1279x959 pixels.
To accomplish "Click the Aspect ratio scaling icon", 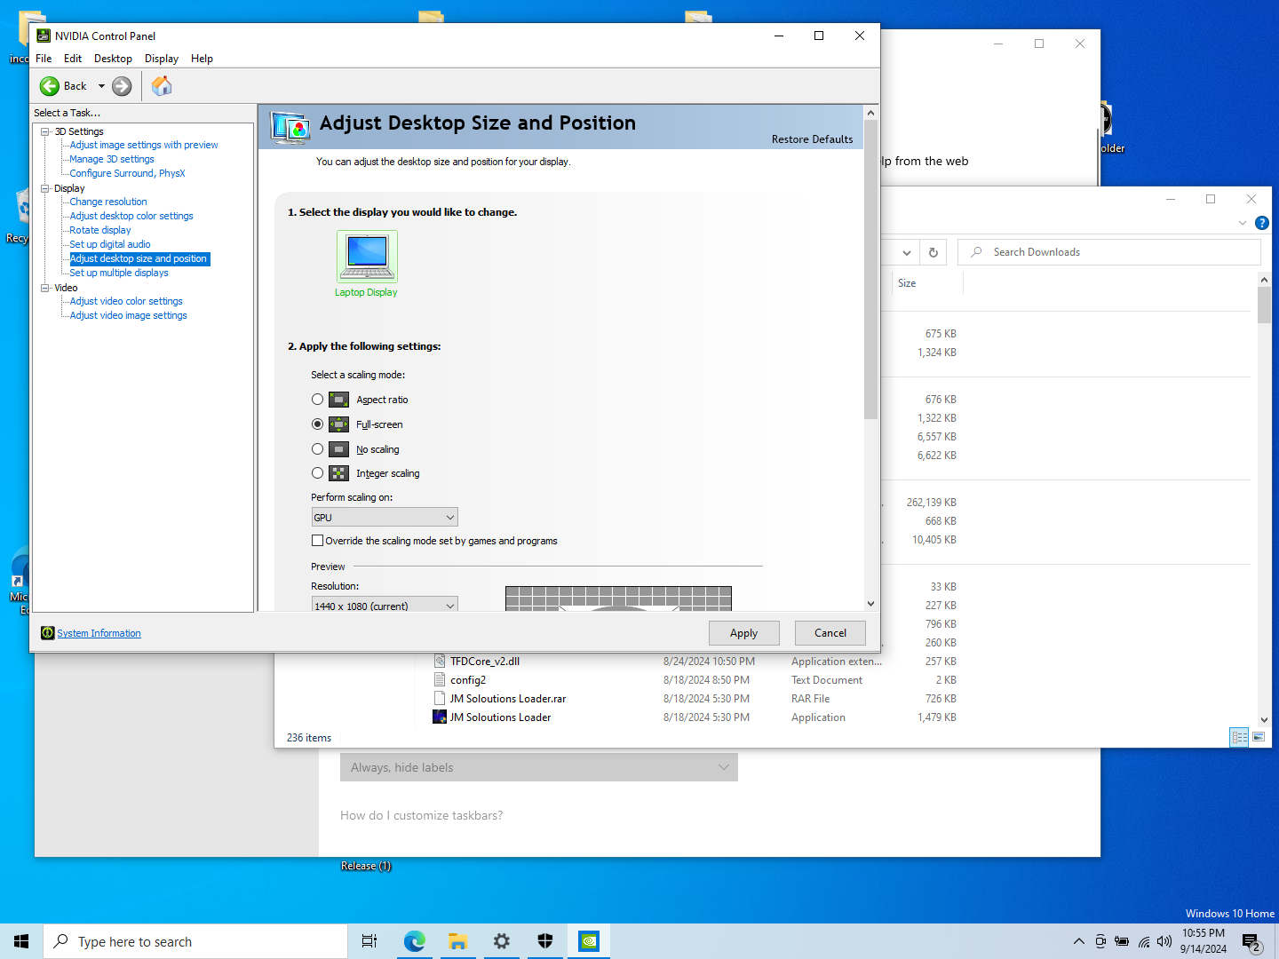I will (x=339, y=400).
